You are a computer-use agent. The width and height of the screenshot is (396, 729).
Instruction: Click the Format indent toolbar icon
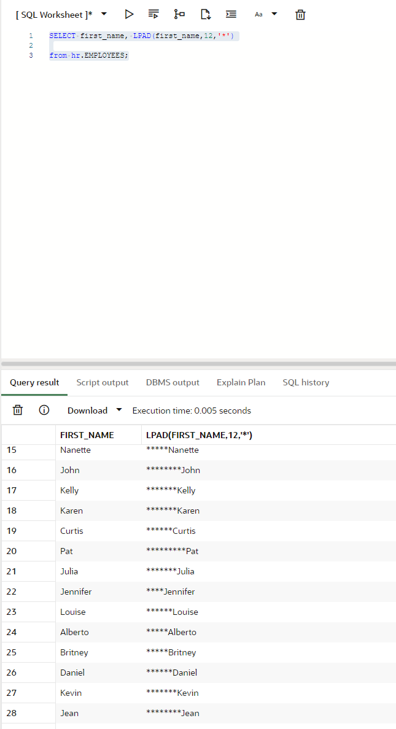point(231,14)
